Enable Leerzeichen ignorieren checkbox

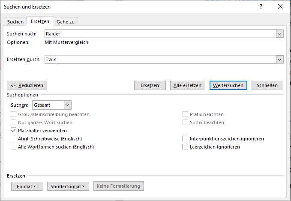click(x=186, y=147)
